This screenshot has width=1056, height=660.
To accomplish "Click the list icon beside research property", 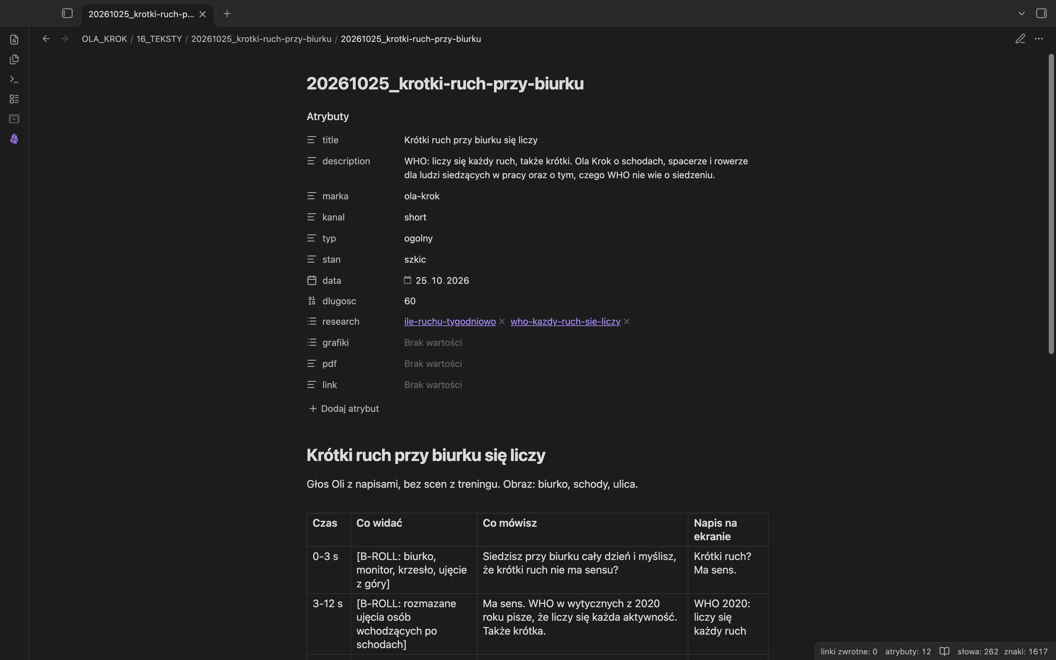I will pyautogui.click(x=312, y=321).
